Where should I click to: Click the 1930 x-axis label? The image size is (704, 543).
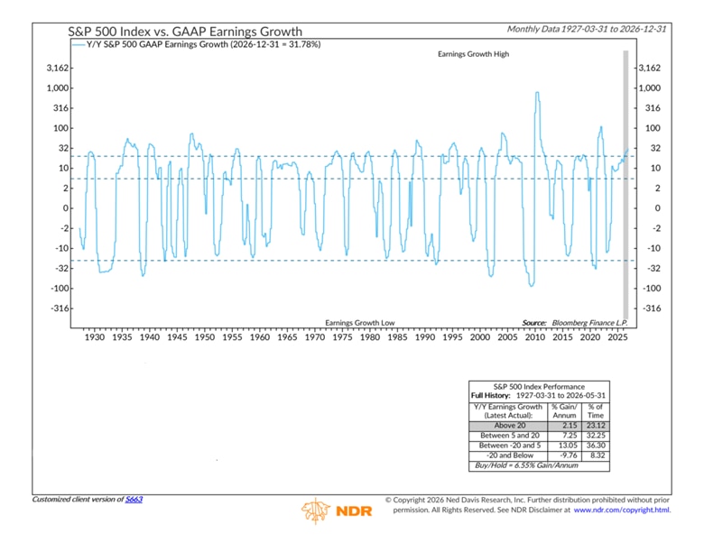pyautogui.click(x=94, y=337)
